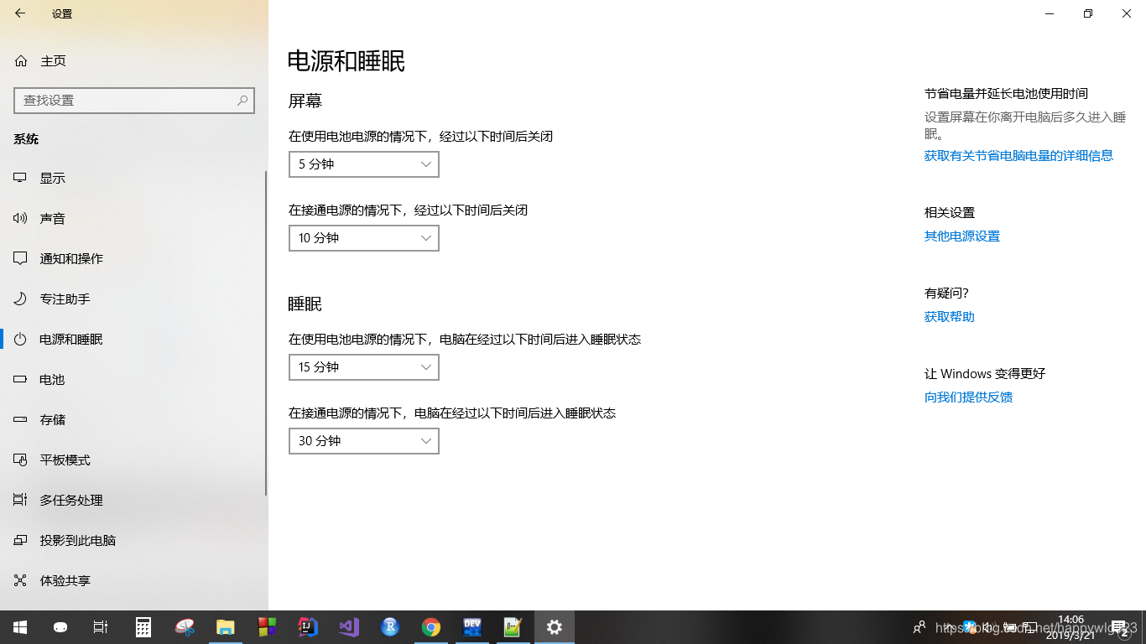Screen dimensions: 1146x644
Task: Open IntelliJ IDEA from the taskbar
Action: [x=307, y=627]
